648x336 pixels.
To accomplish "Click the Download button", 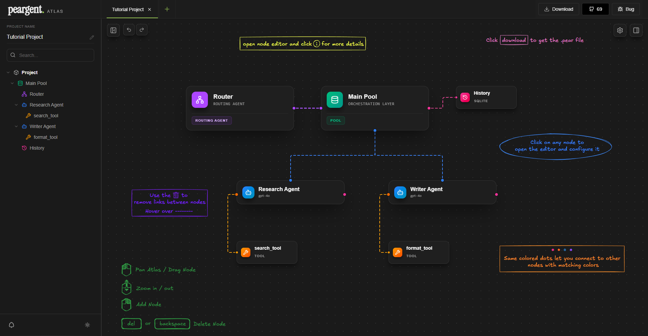I will 558,9.
